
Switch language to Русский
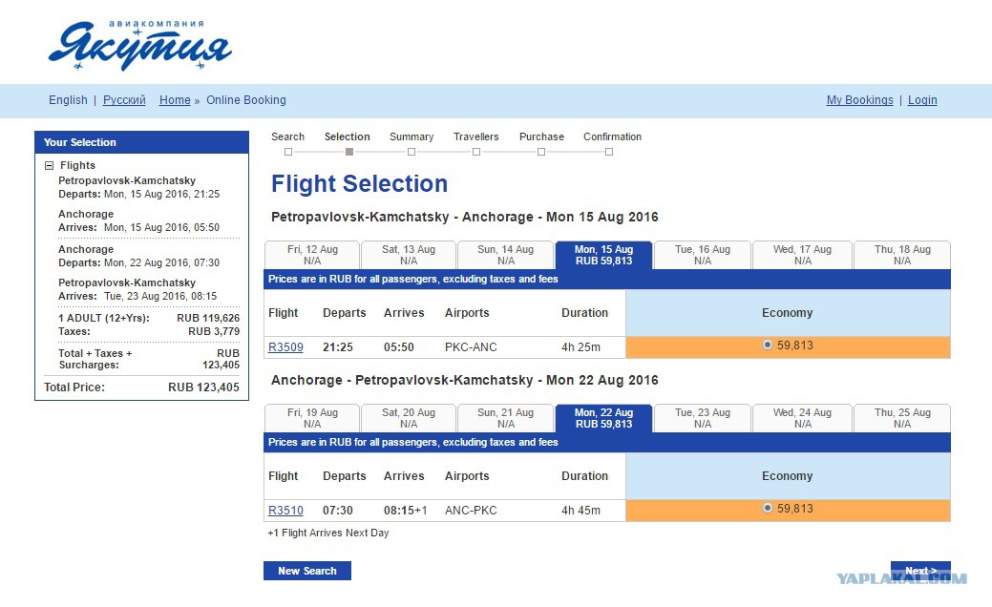coord(124,100)
